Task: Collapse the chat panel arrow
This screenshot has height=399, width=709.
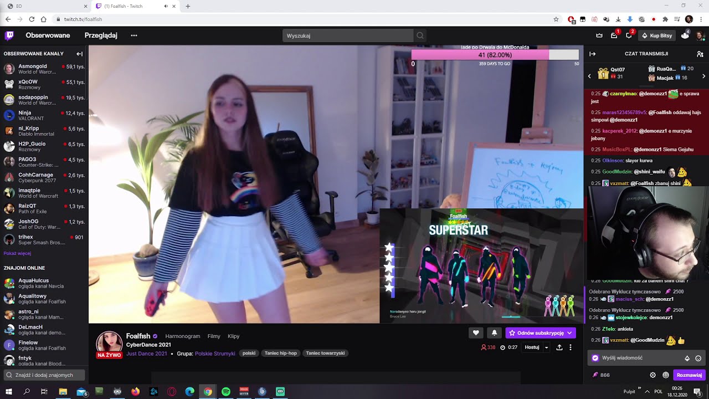Action: click(x=592, y=54)
